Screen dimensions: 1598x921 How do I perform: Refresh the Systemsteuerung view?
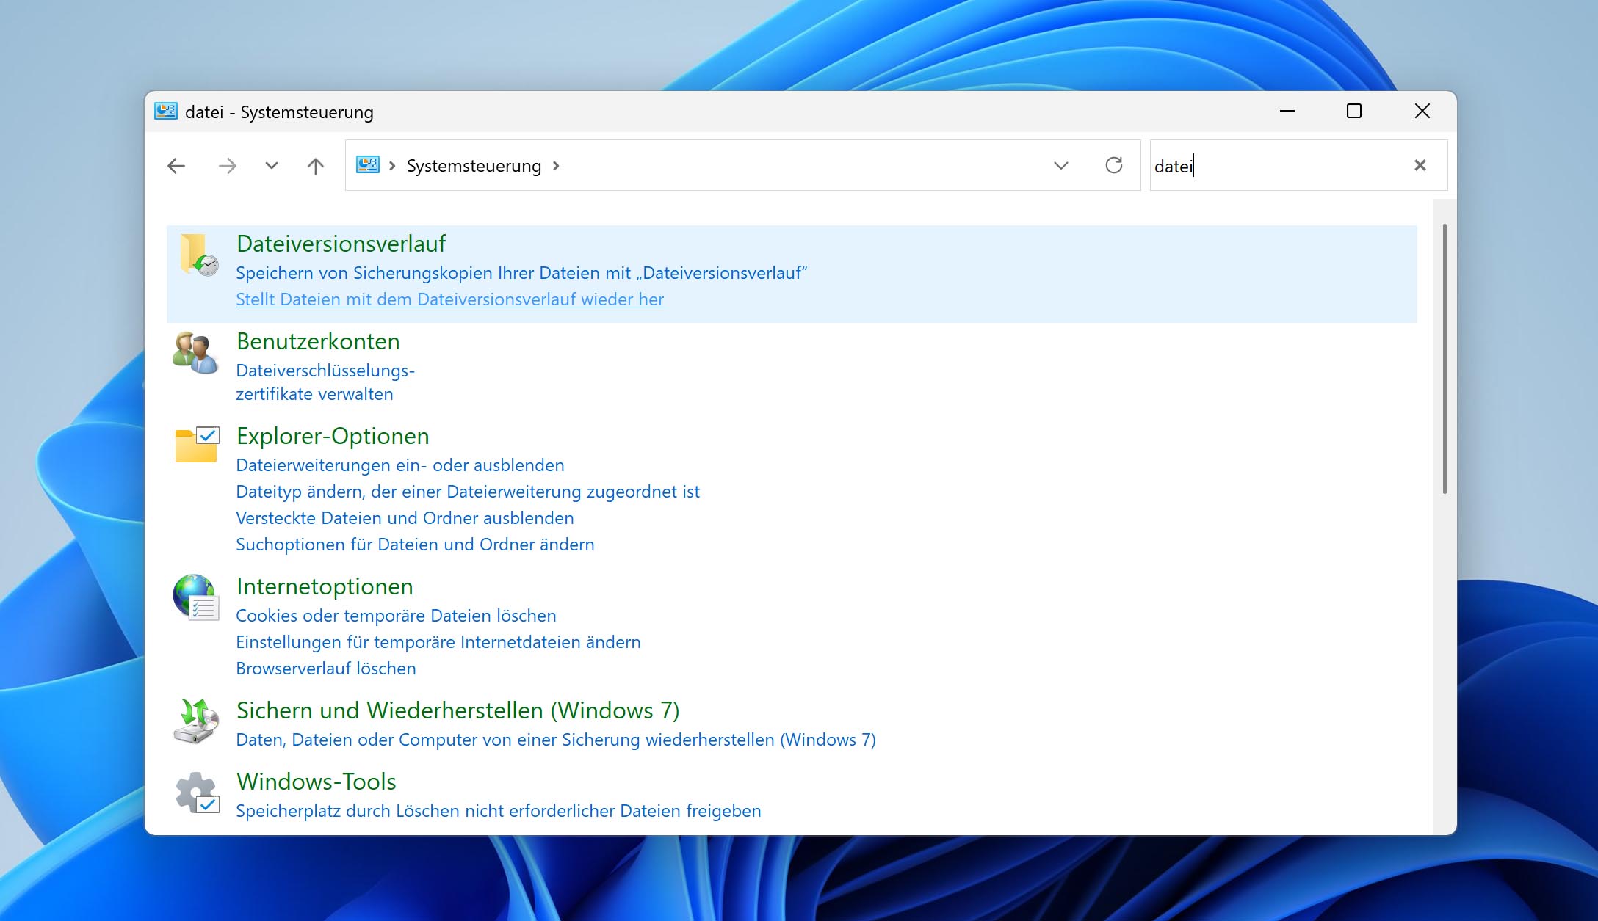click(x=1114, y=165)
